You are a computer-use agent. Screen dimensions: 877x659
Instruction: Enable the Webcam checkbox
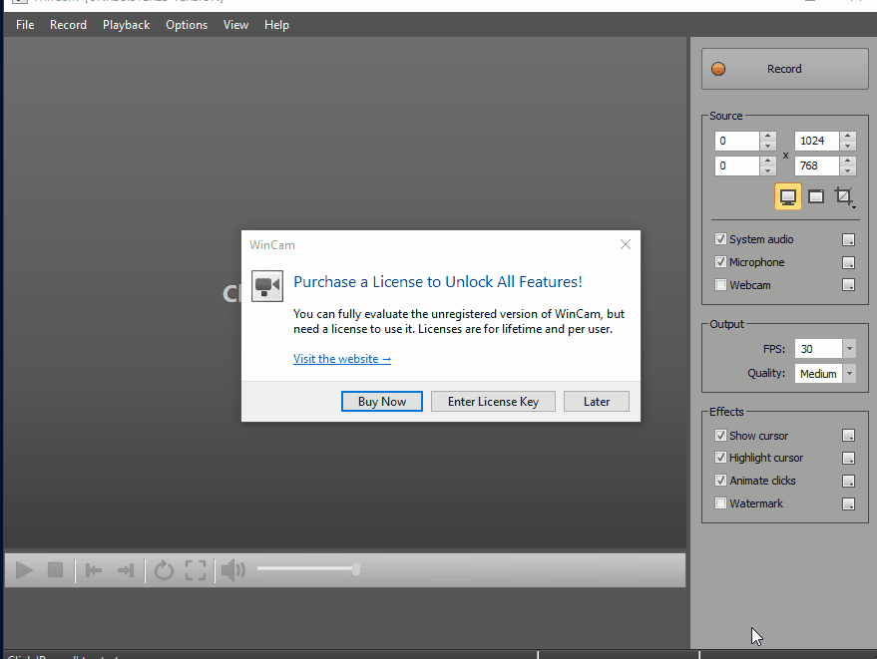(720, 284)
